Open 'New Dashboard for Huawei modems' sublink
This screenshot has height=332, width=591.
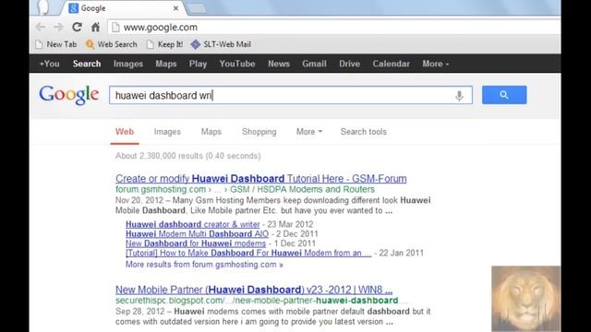(196, 243)
